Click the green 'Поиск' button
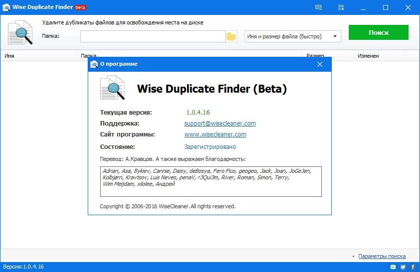 pyautogui.click(x=379, y=32)
